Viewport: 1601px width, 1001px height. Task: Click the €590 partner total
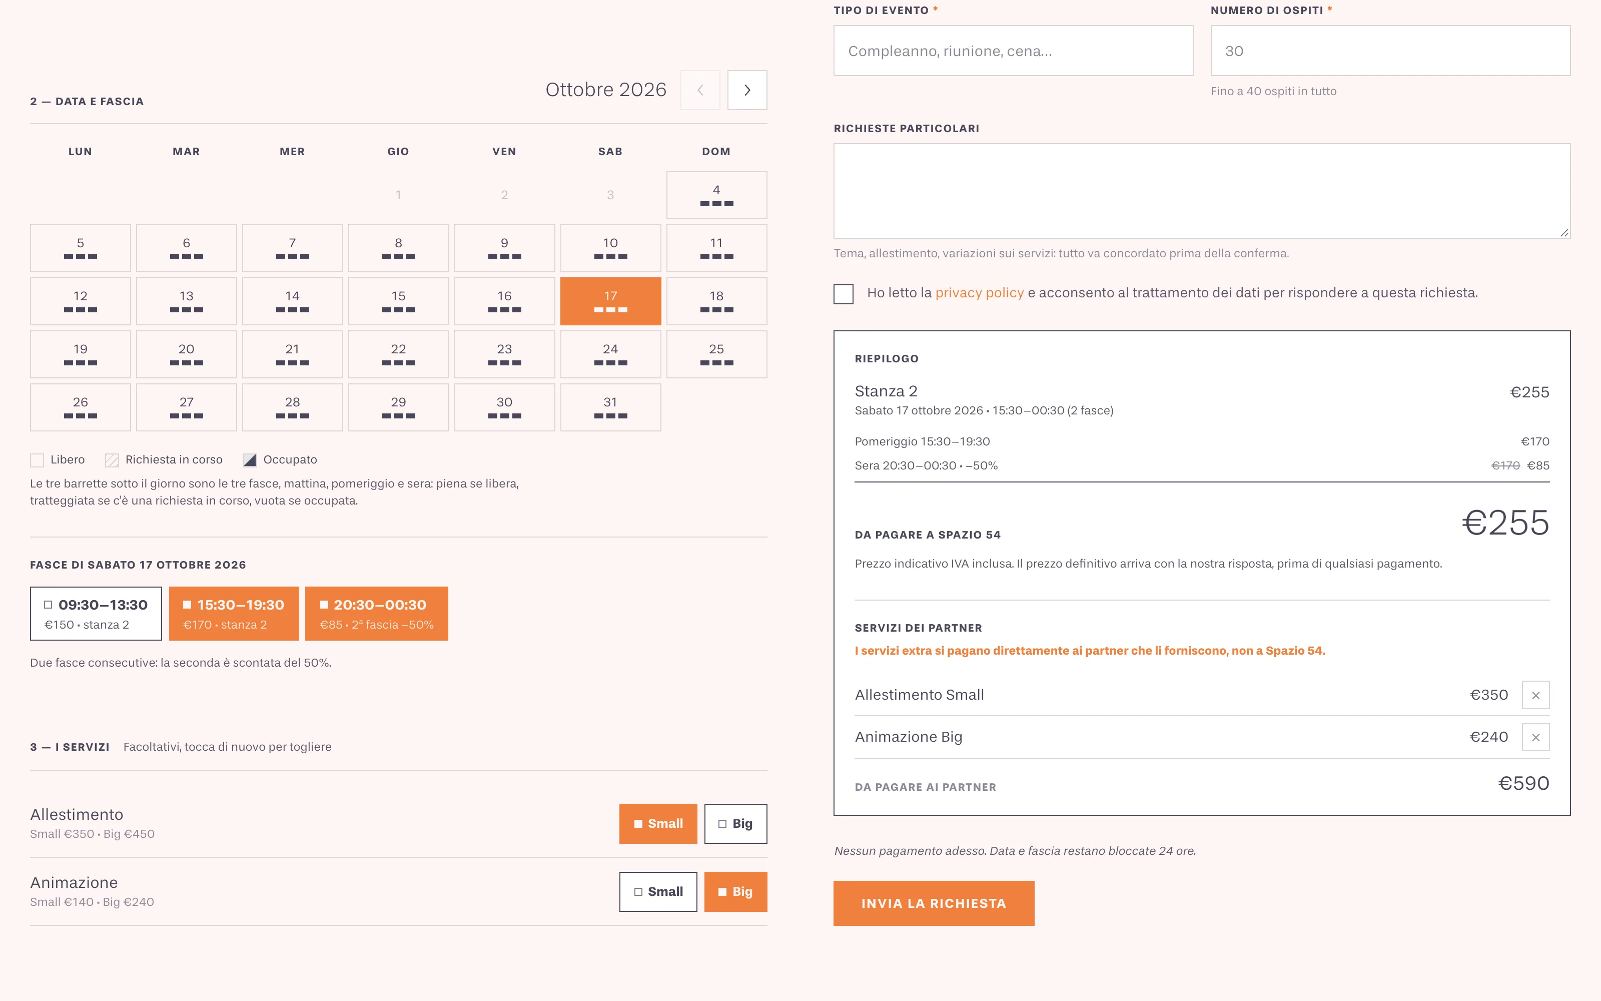(1523, 783)
